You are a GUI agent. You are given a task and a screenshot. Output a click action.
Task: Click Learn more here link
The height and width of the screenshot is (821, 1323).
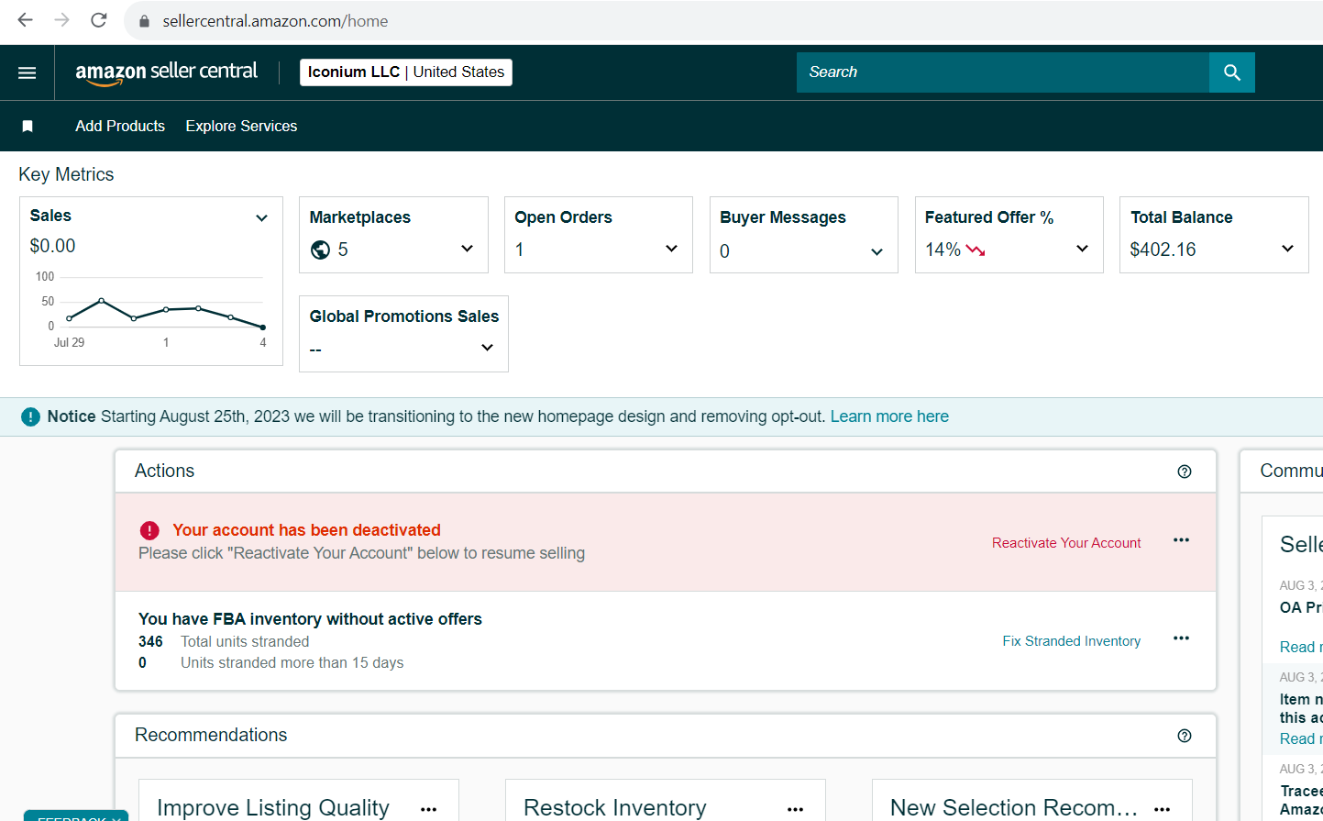tap(889, 416)
